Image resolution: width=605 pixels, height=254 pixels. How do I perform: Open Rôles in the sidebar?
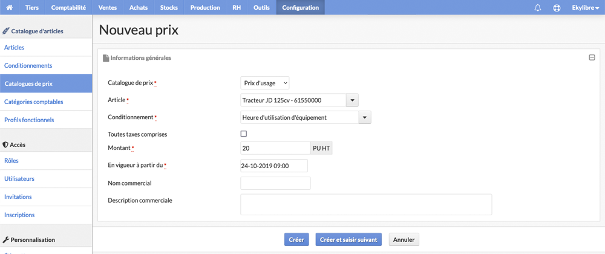[46, 161]
